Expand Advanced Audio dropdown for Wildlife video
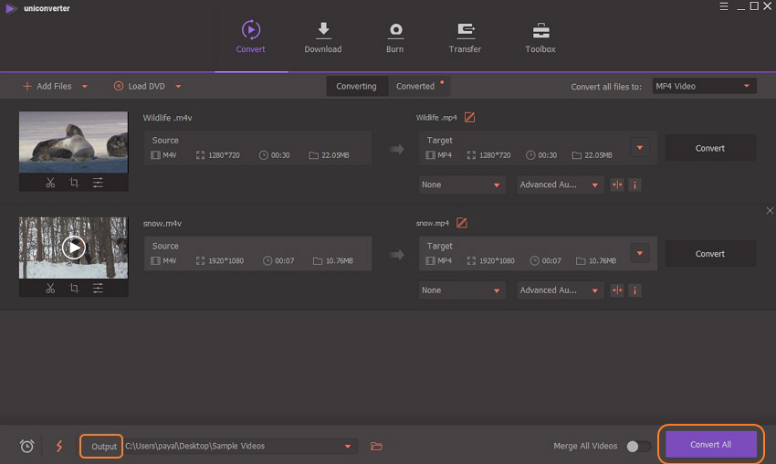Image resolution: width=776 pixels, height=464 pixels. click(x=560, y=185)
